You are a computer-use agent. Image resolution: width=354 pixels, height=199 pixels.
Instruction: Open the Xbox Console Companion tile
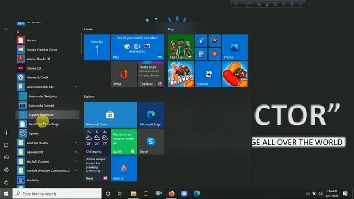[x=181, y=48]
